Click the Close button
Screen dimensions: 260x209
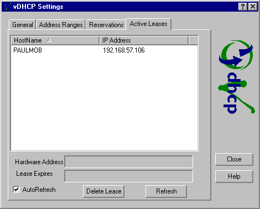coord(234,159)
